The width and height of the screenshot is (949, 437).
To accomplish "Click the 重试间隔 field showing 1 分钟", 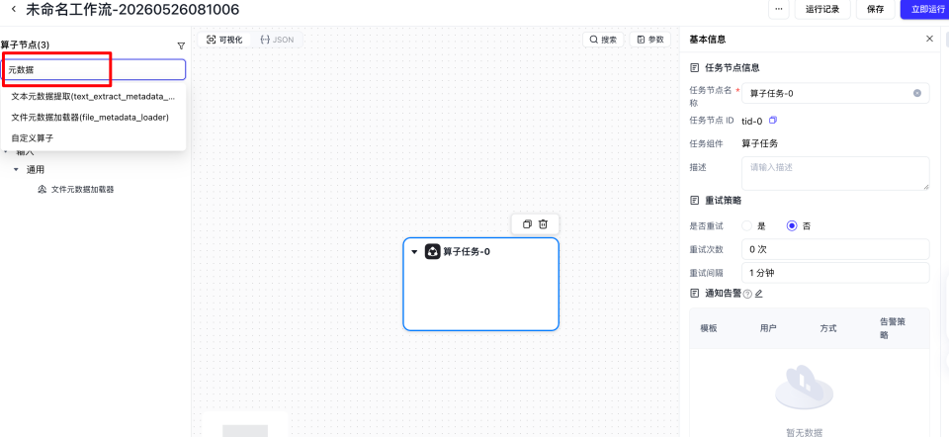I will [835, 272].
